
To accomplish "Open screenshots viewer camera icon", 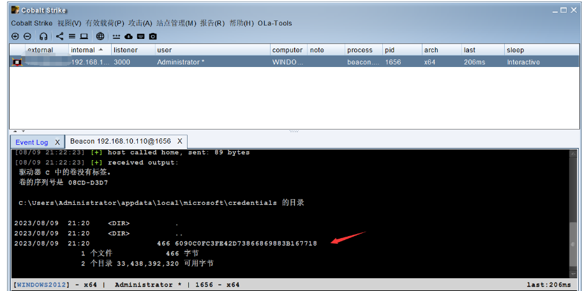I will [153, 36].
